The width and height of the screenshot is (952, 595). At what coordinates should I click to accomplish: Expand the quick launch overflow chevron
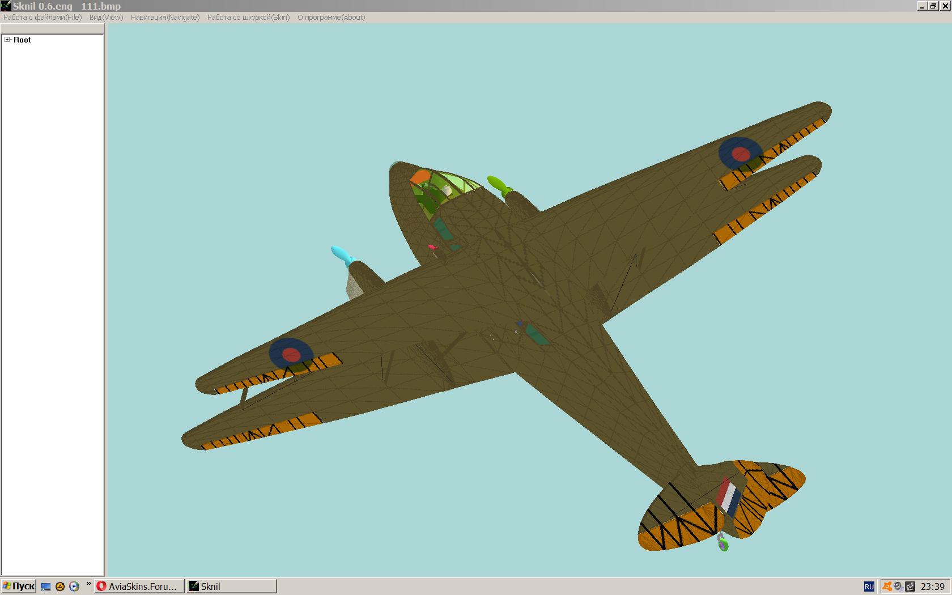coord(88,584)
